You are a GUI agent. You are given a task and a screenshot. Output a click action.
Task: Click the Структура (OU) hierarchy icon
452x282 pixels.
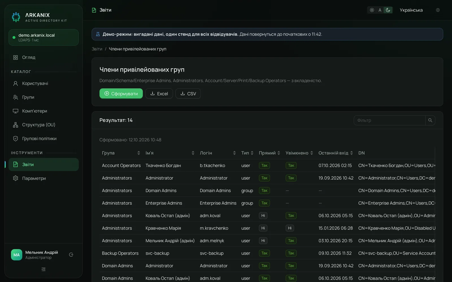coord(16,125)
